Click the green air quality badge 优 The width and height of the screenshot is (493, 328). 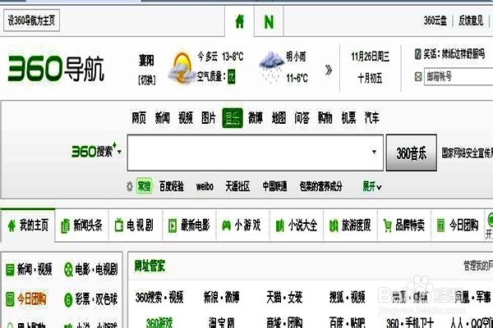pos(232,76)
